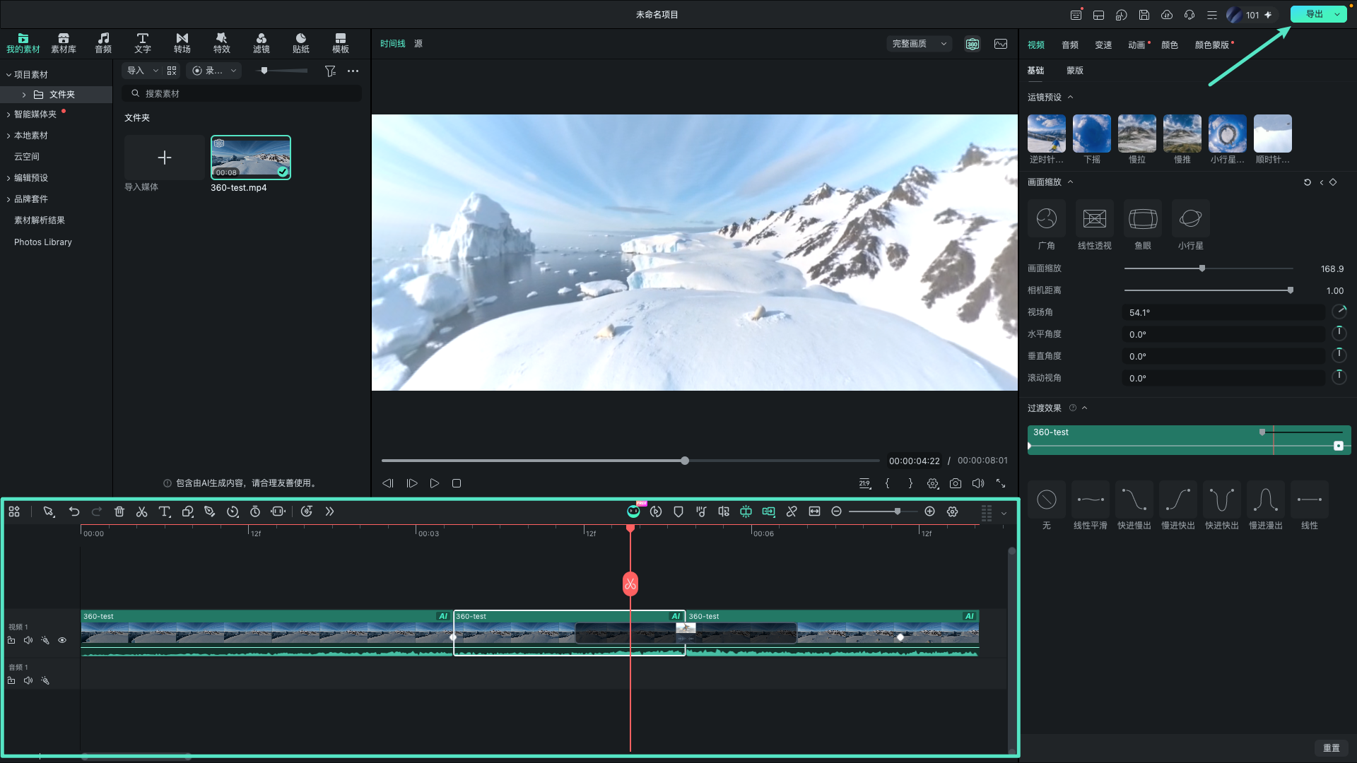
Task: Mute the 音频 1 track
Action: pyautogui.click(x=28, y=680)
